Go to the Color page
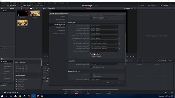The image size is (175, 98). pos(87,92)
